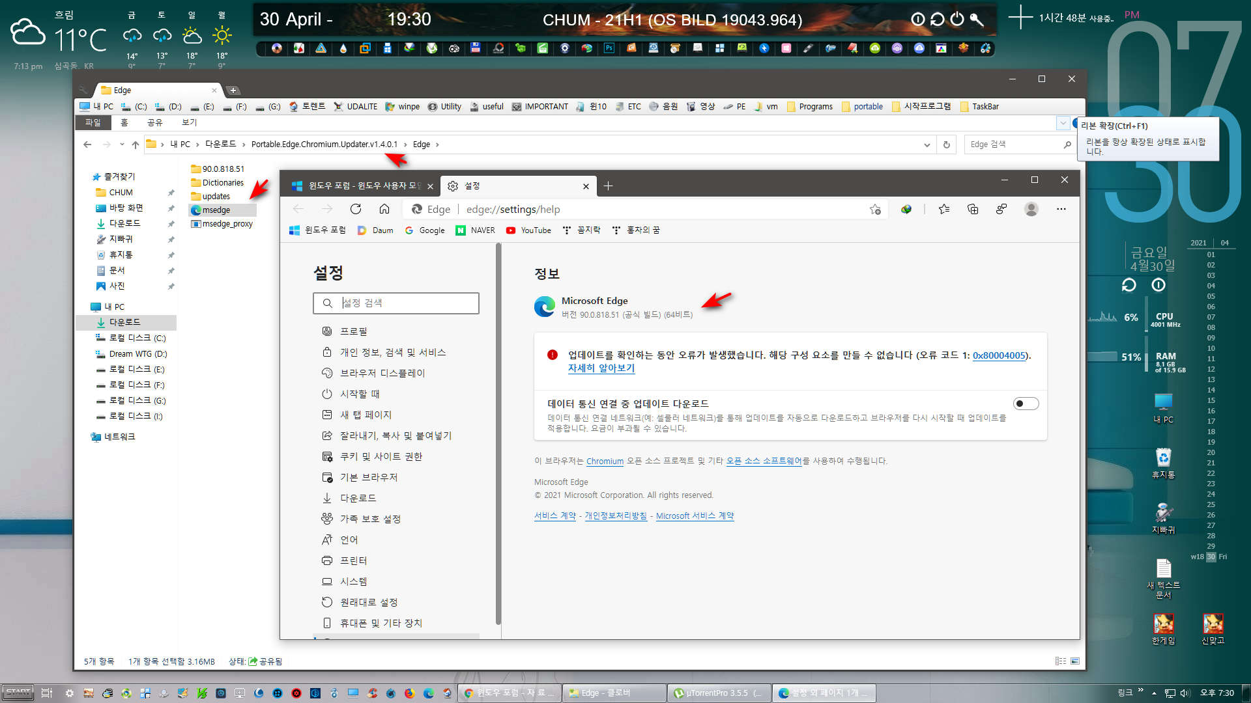Switch to large icons view in Explorer status bar

tap(1075, 661)
